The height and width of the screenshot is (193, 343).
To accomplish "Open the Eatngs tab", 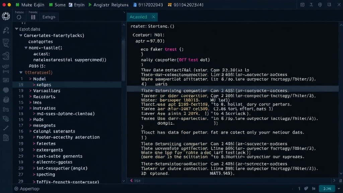I will click(49, 17).
